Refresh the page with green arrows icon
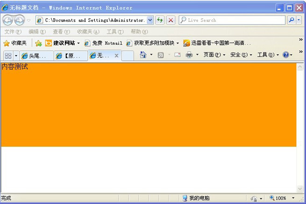The width and height of the screenshot is (306, 204). [160, 20]
